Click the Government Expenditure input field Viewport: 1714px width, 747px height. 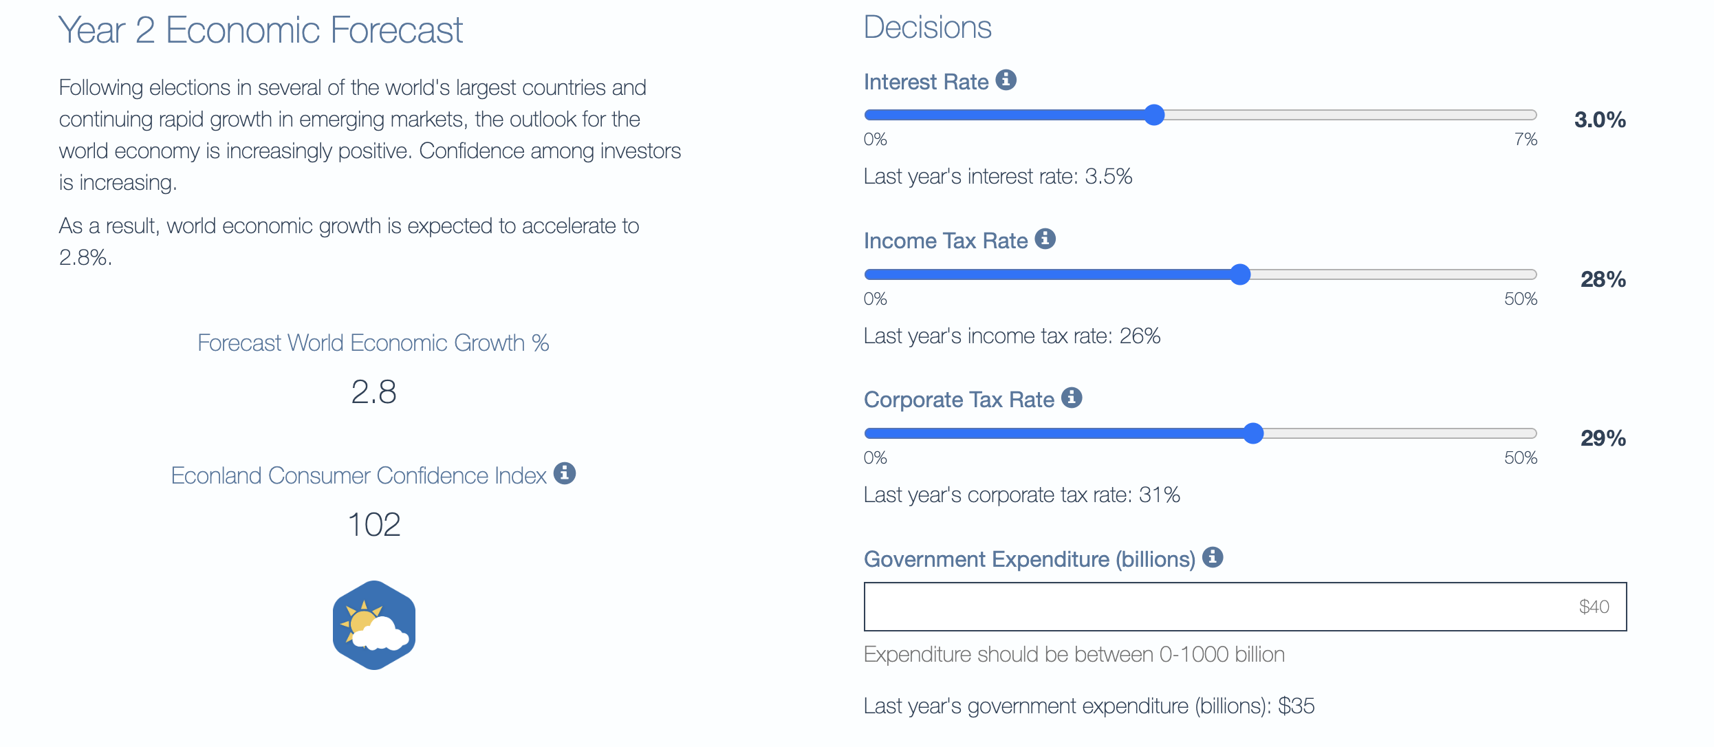pos(1245,607)
